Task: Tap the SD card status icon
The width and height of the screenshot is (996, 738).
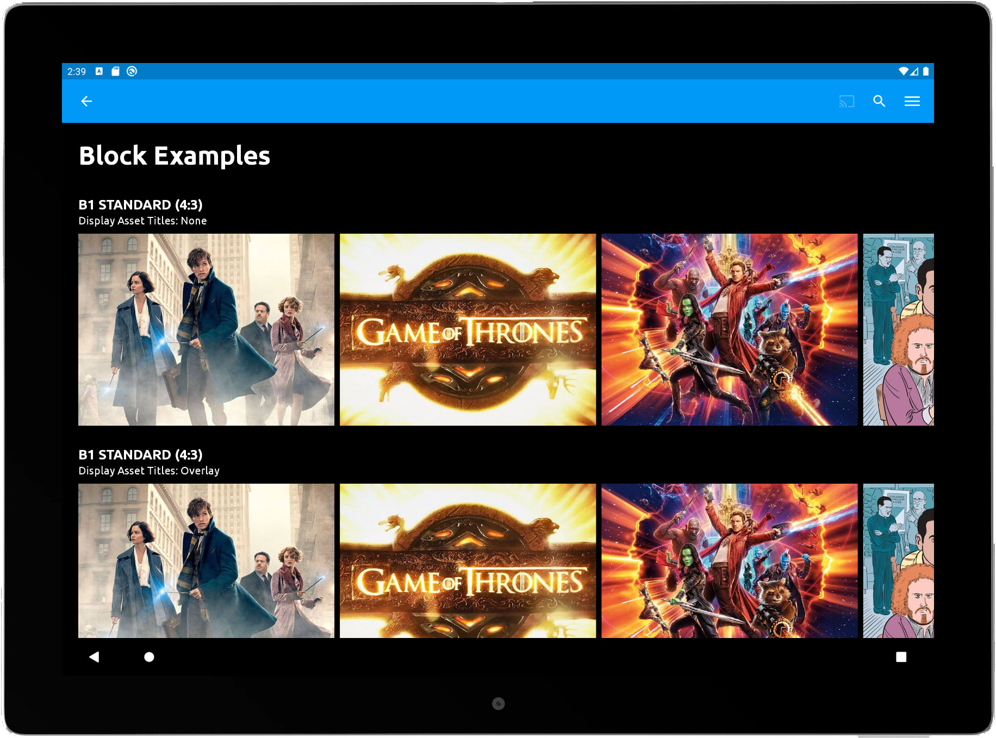Action: (x=115, y=71)
